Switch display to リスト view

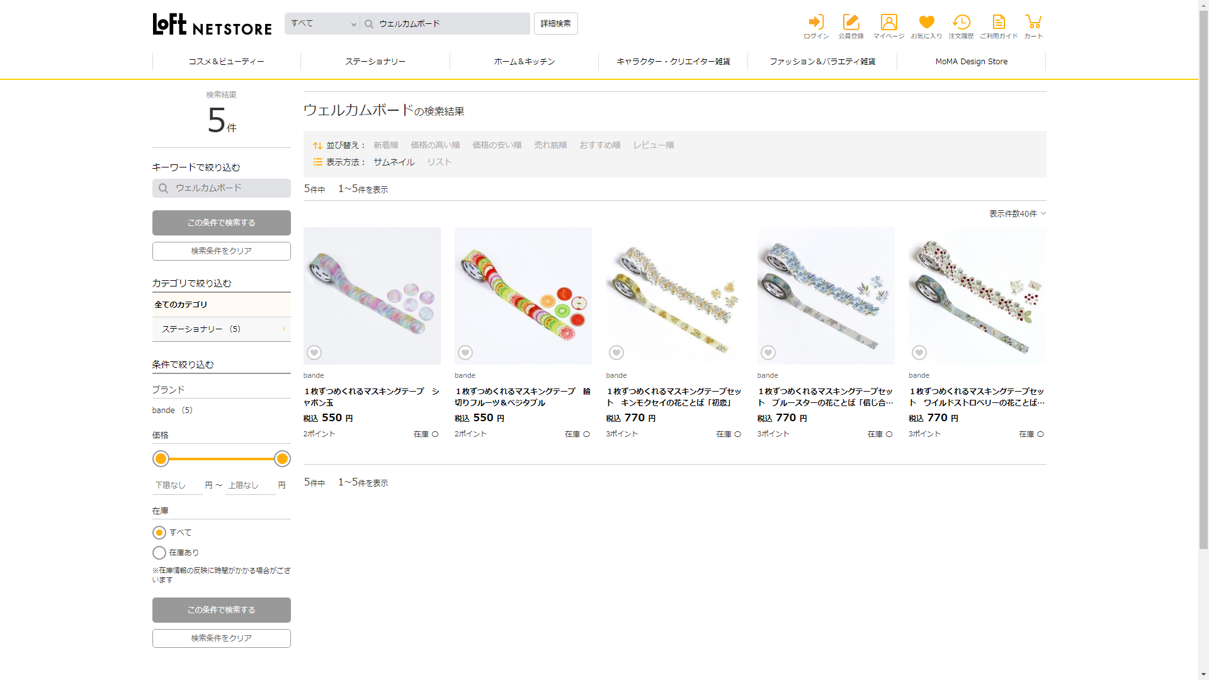(x=440, y=162)
